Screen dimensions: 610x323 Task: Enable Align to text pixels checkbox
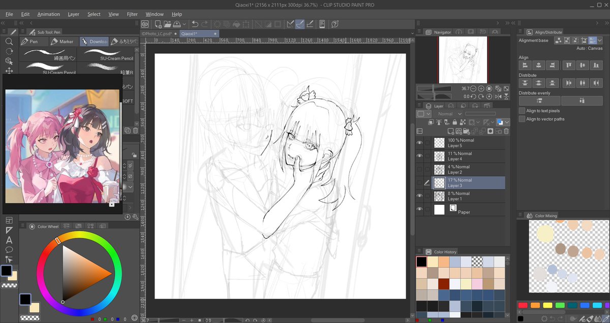(522, 111)
